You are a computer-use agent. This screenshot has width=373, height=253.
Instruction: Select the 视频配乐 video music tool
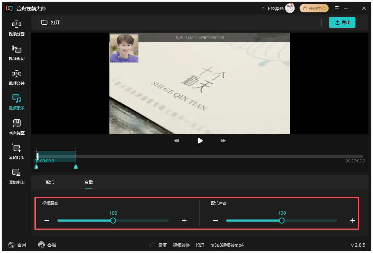pyautogui.click(x=17, y=102)
